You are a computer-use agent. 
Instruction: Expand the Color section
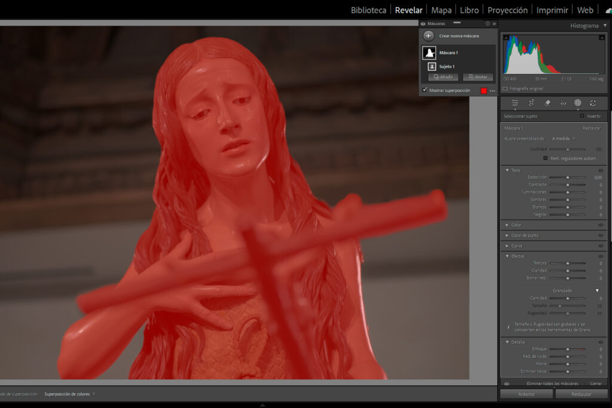(x=507, y=225)
